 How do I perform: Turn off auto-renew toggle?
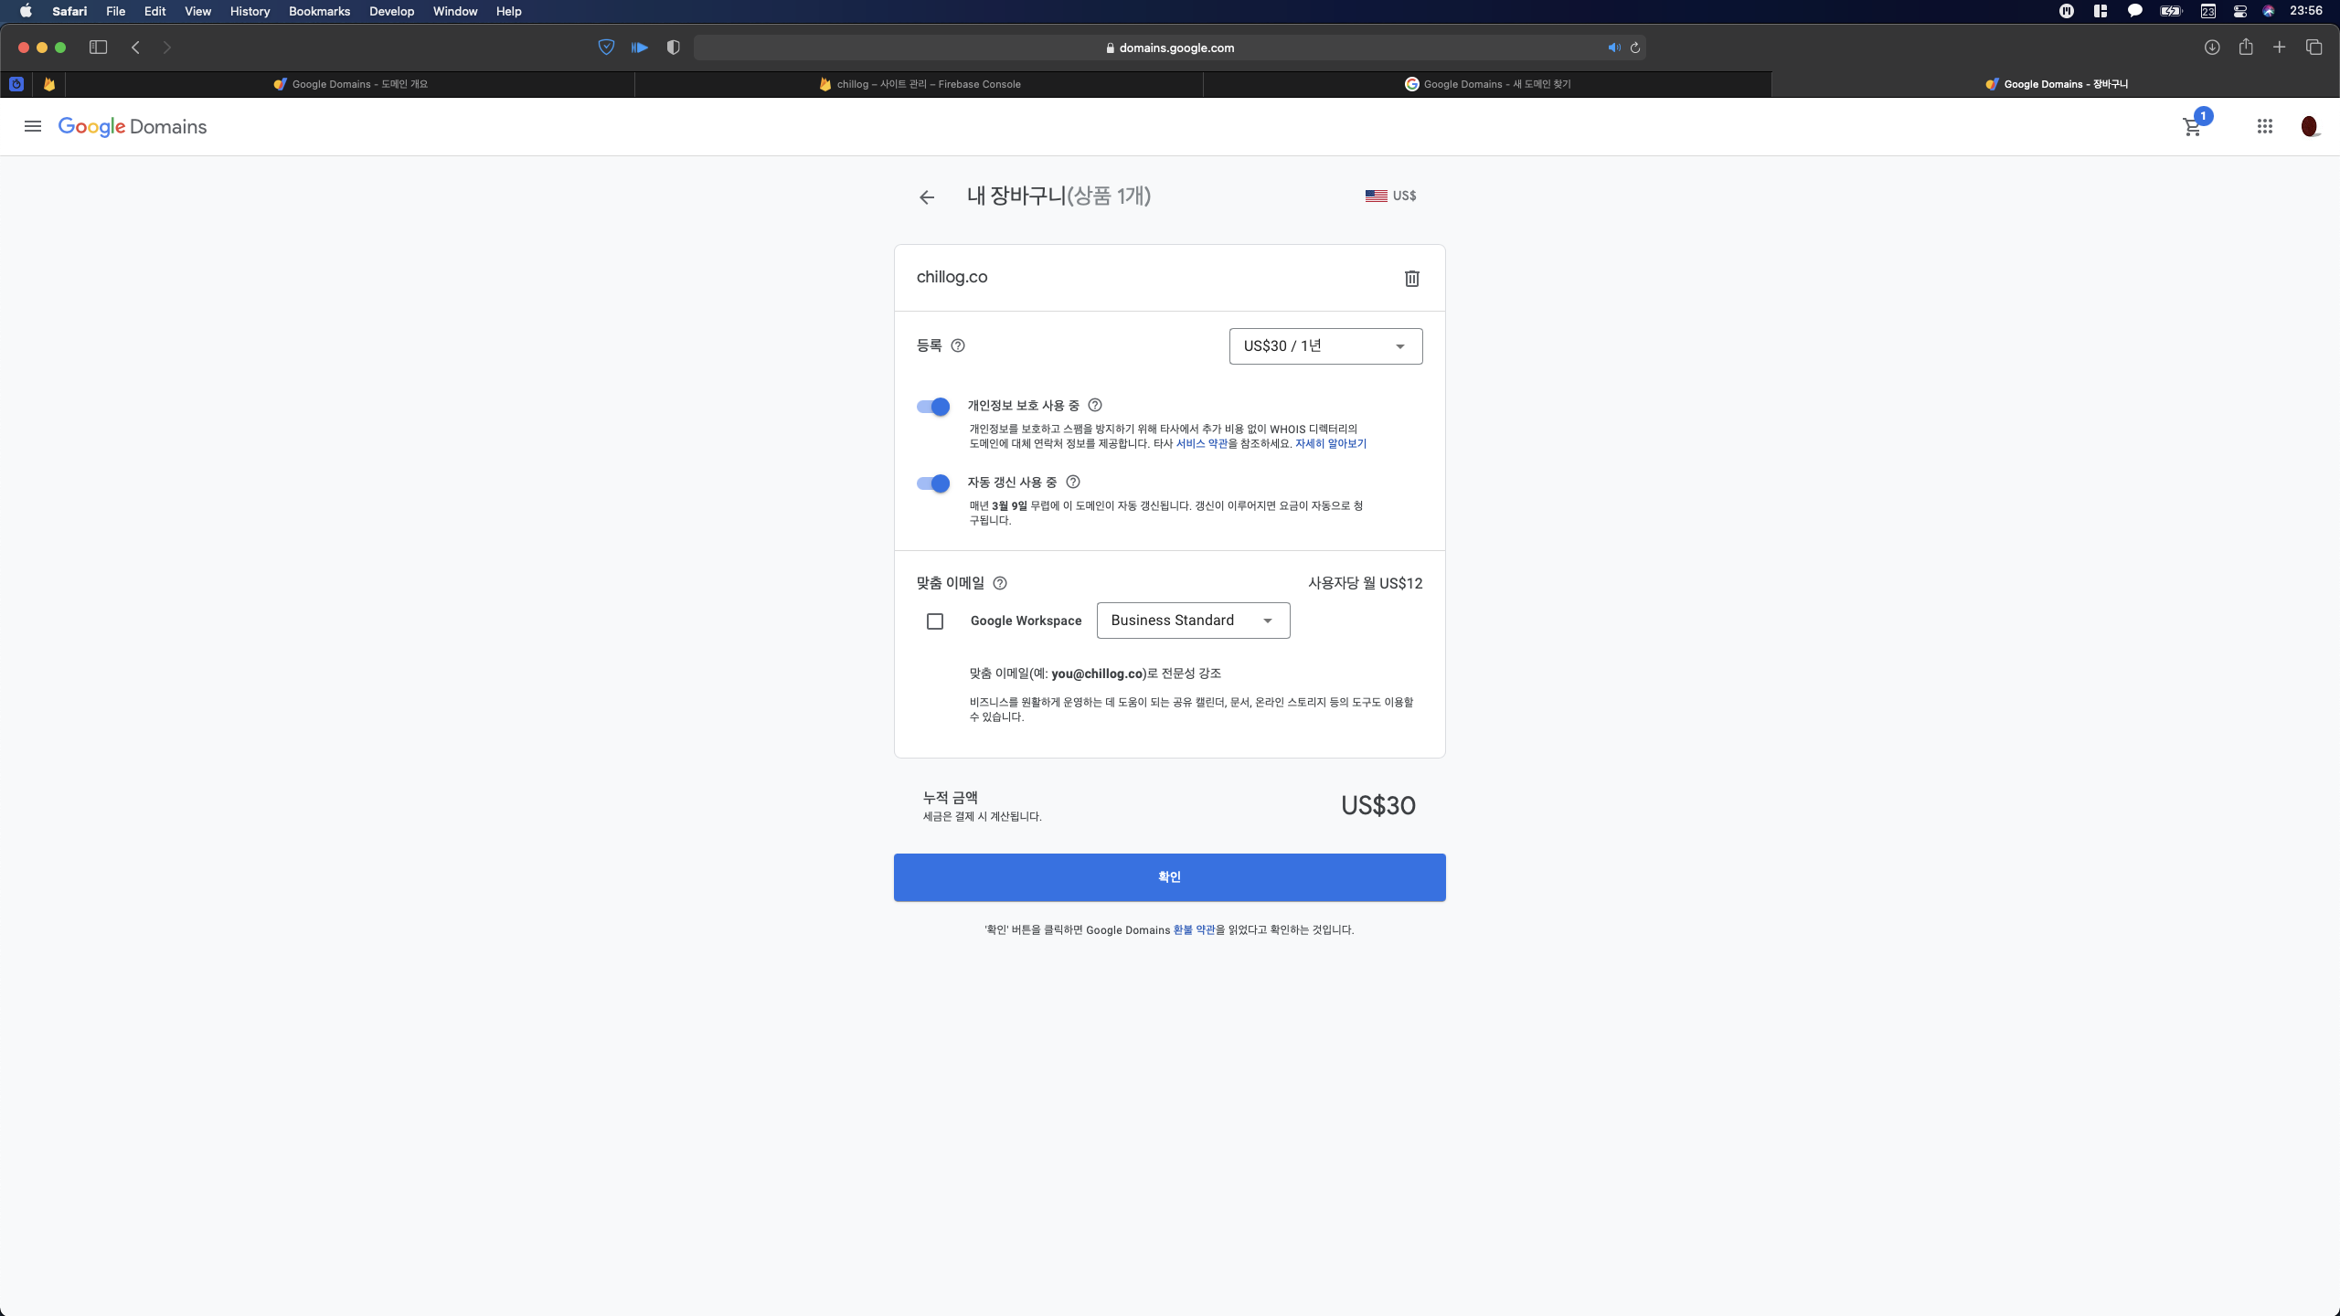[933, 483]
